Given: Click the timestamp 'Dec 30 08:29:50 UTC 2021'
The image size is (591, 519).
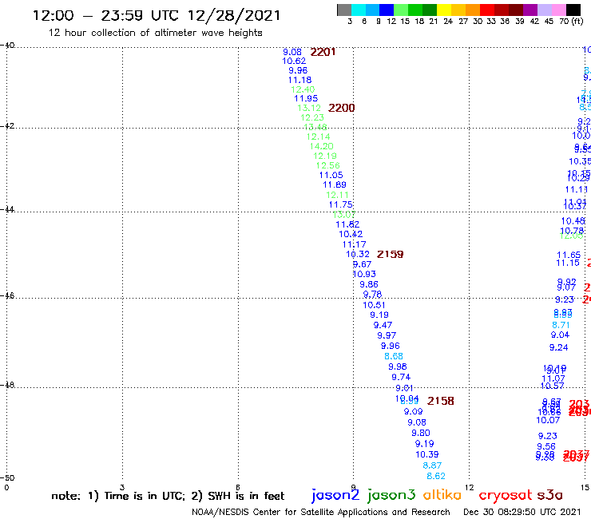Looking at the screenshot, I should pyautogui.click(x=522, y=512).
